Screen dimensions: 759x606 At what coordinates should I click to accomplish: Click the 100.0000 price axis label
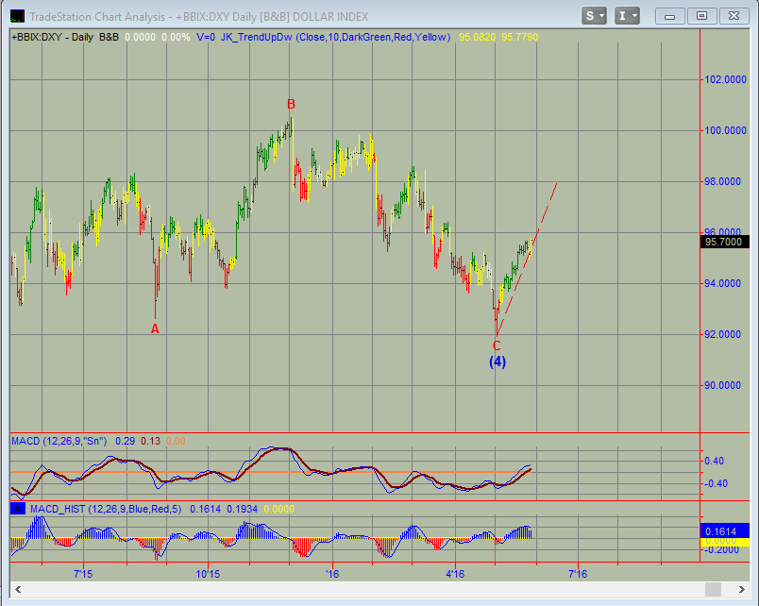[x=725, y=130]
